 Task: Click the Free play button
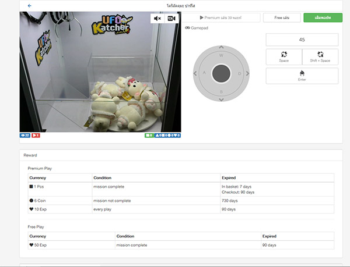tap(282, 18)
